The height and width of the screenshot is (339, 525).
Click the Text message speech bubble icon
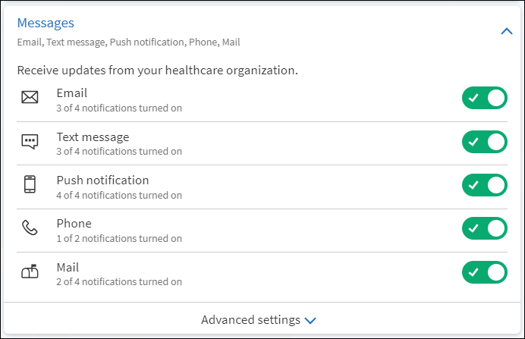click(30, 142)
